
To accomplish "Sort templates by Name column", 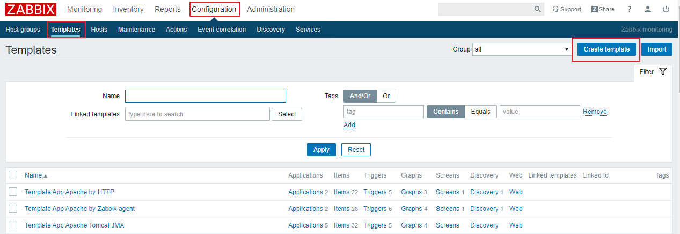I will click(36, 175).
